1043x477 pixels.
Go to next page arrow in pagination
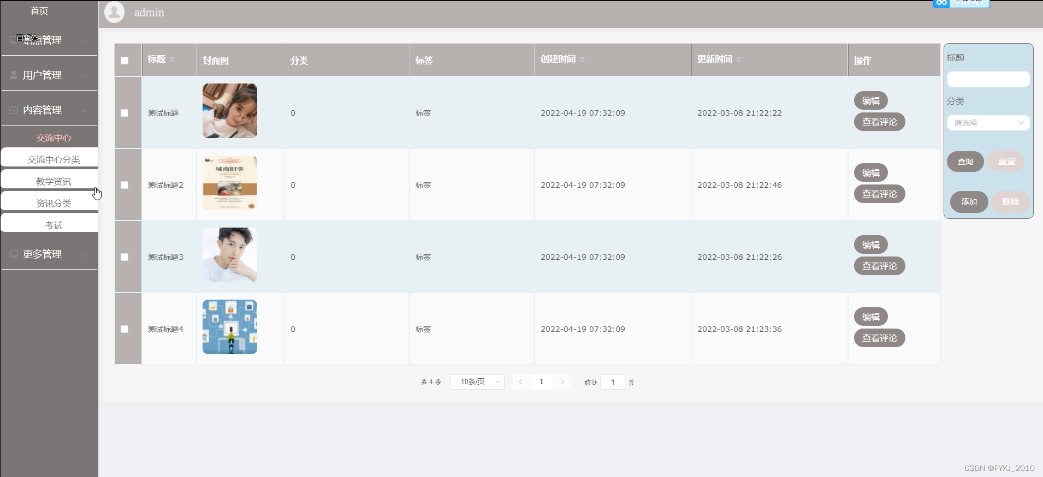coord(562,382)
